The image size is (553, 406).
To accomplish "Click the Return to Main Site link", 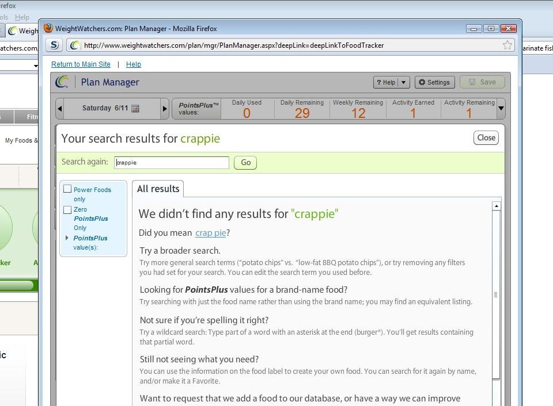I will coord(81,64).
